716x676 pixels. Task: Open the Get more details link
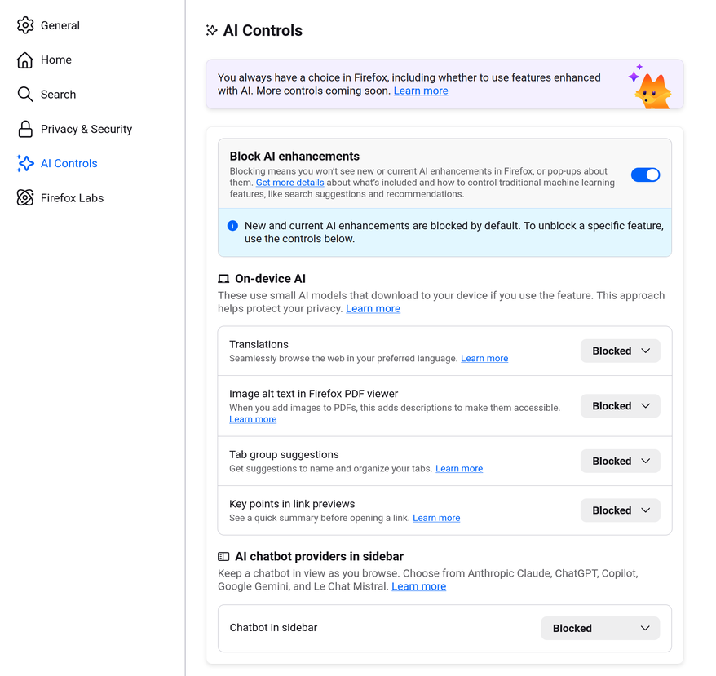tap(290, 183)
